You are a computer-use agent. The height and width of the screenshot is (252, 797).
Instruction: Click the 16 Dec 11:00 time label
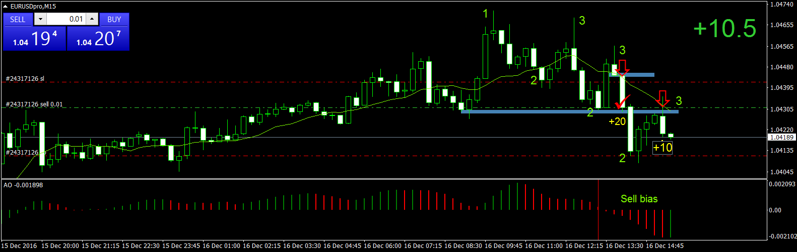[544, 245]
